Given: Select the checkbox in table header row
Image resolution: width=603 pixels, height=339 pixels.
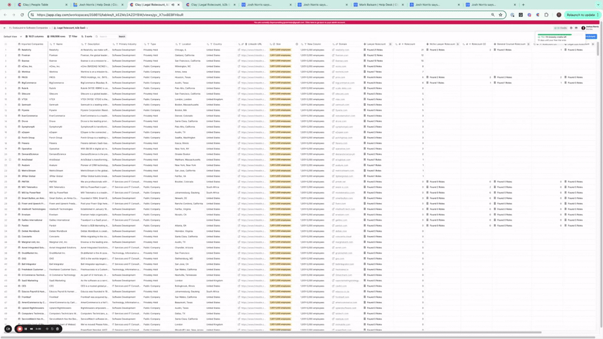Looking at the screenshot, I should point(6,44).
